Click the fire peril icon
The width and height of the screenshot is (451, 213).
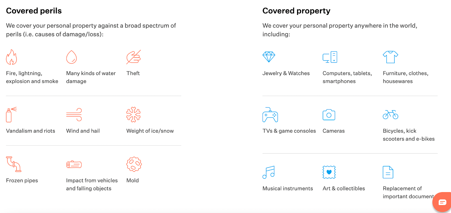point(12,57)
